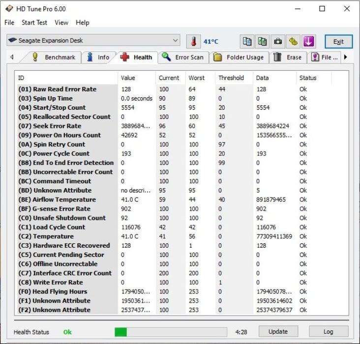Click the Value column header
Viewport: 360px width, 344px height.
(137, 78)
